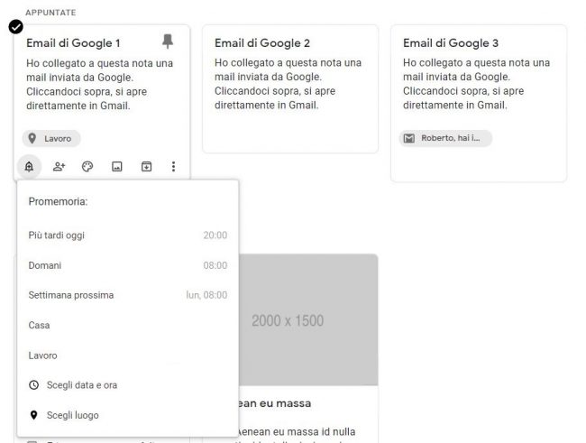Click the reminder bell icon
The image size is (586, 443).
(30, 167)
